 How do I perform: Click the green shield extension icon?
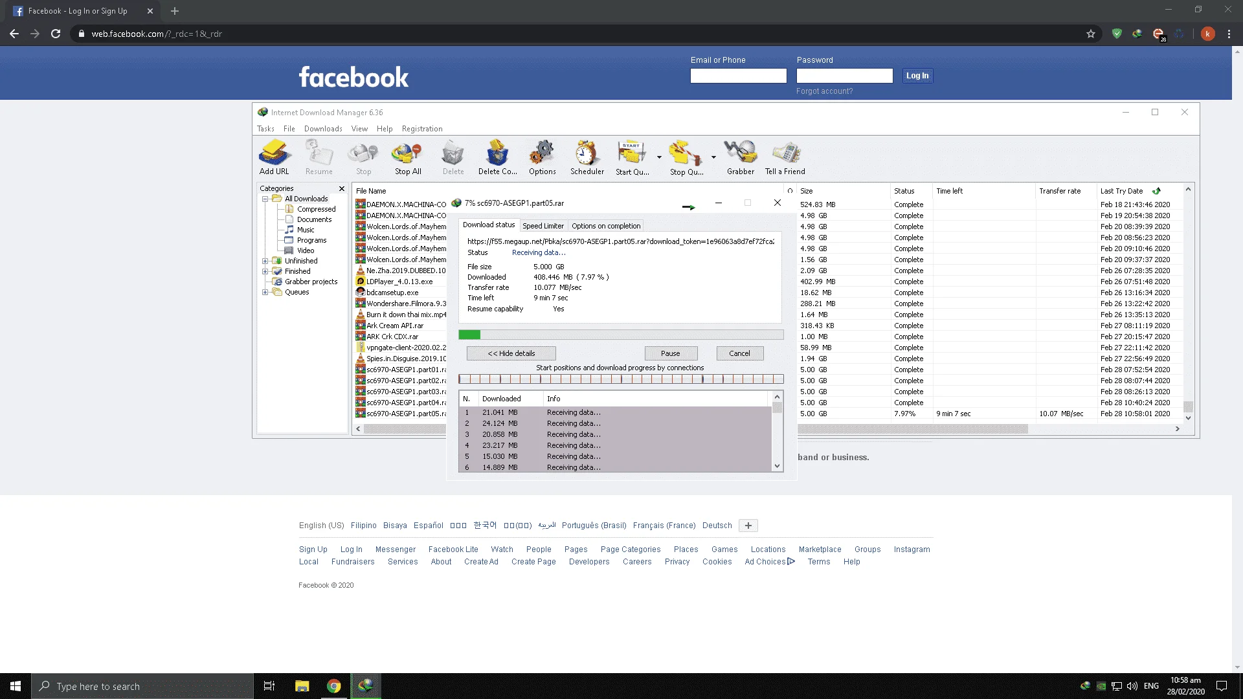coord(1117,34)
